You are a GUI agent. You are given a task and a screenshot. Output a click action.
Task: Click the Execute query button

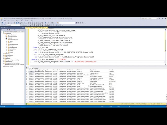(24, 25)
